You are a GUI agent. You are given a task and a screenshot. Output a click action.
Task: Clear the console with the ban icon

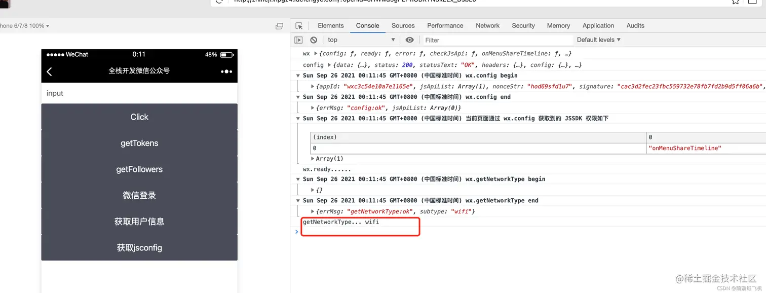tap(314, 40)
